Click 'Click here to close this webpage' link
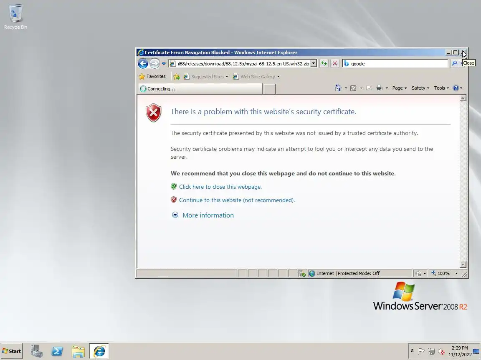 220,187
